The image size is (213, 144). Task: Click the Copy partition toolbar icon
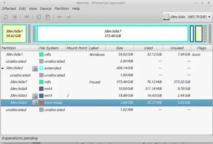pyautogui.click(x=39, y=17)
